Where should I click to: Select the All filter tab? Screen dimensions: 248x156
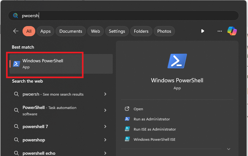(x=29, y=31)
